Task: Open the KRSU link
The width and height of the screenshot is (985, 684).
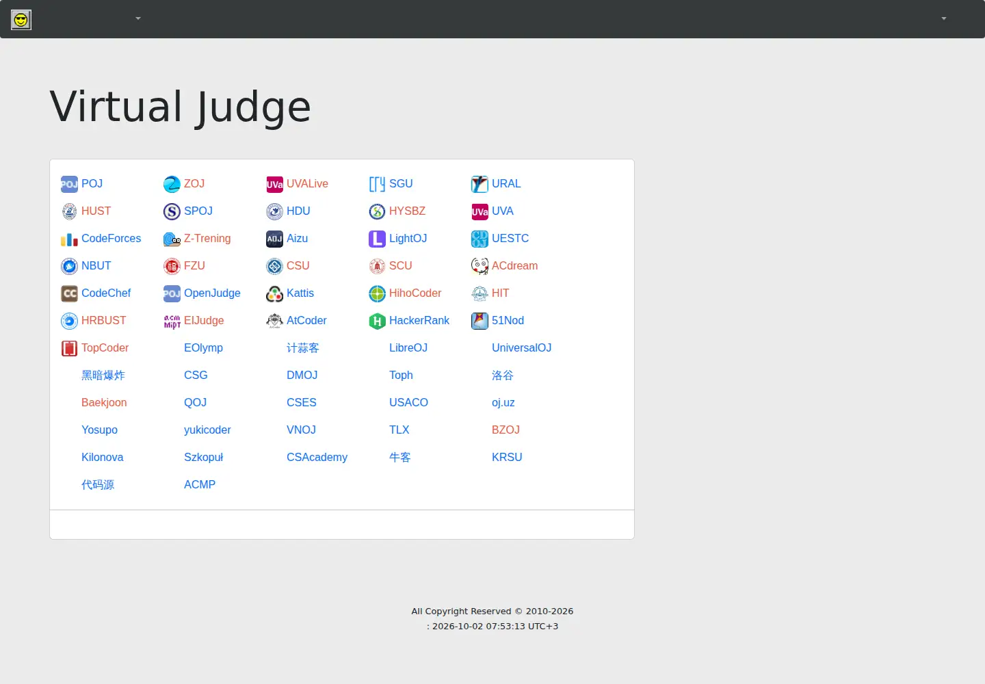Action: (507, 457)
